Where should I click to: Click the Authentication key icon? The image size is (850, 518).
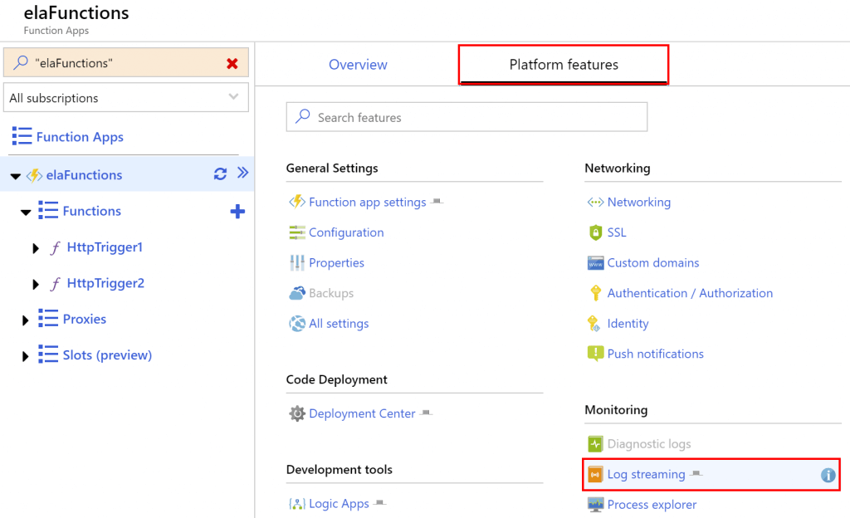(595, 293)
